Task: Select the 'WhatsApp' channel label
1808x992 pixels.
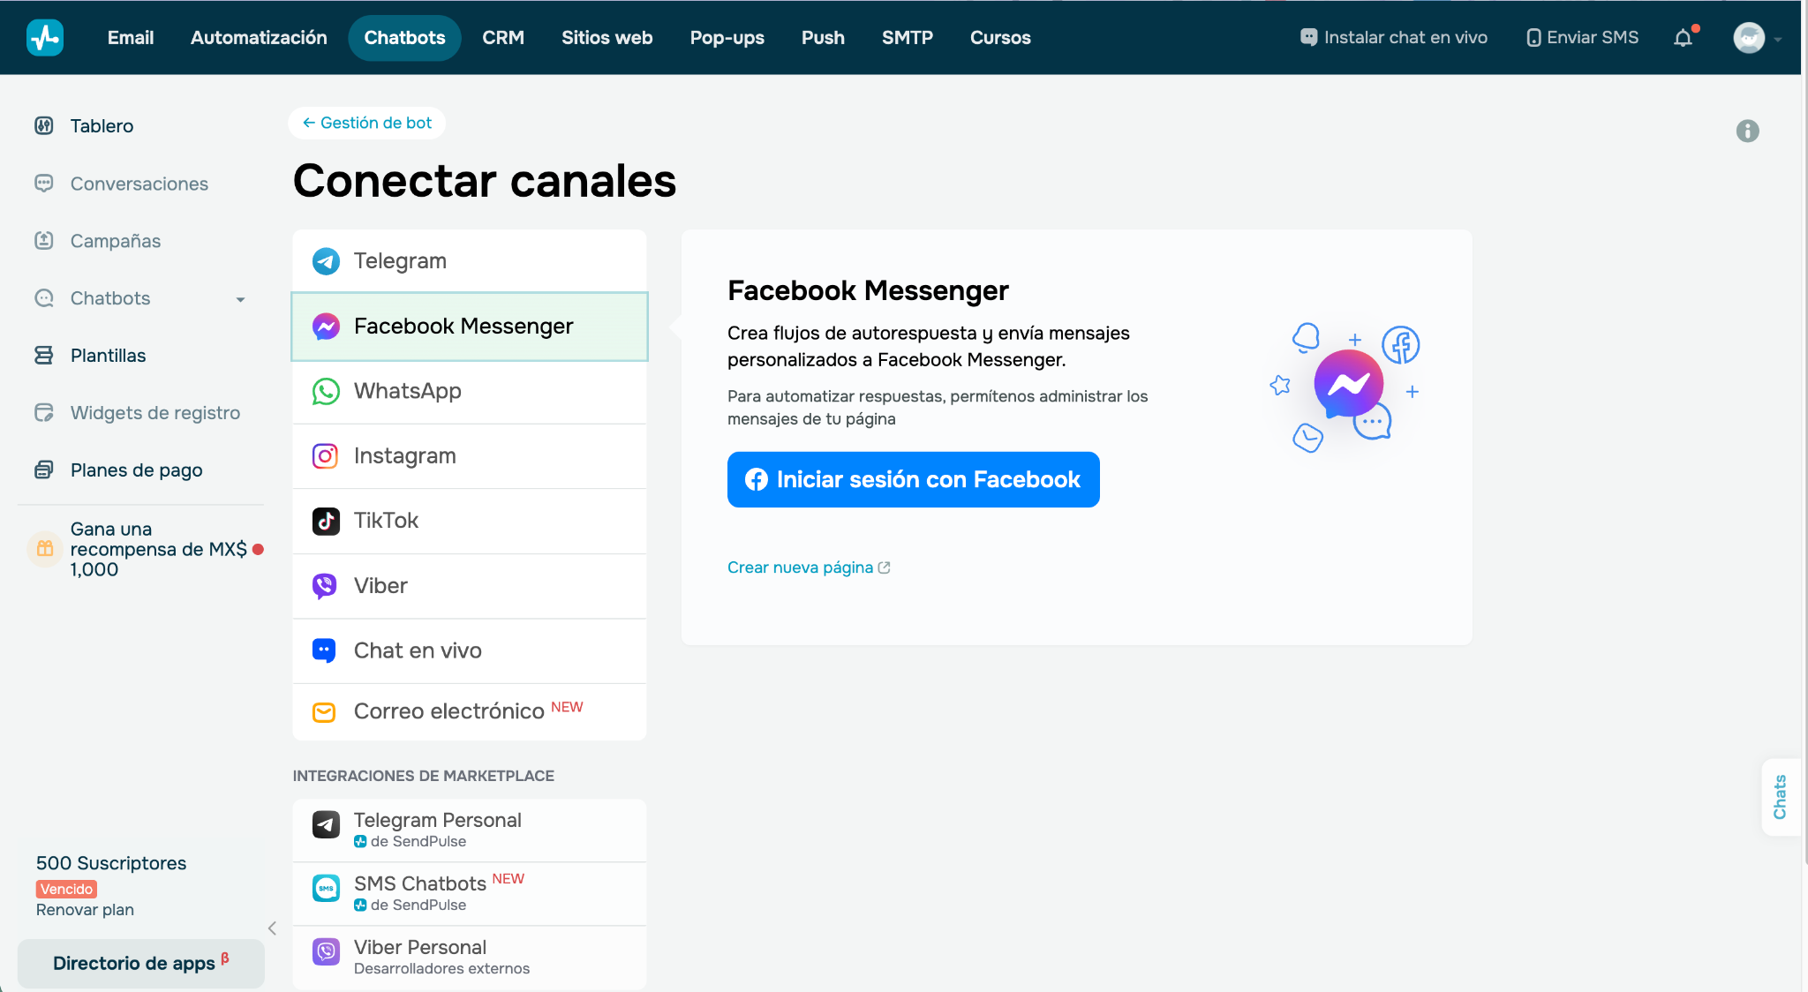Action: (x=408, y=391)
